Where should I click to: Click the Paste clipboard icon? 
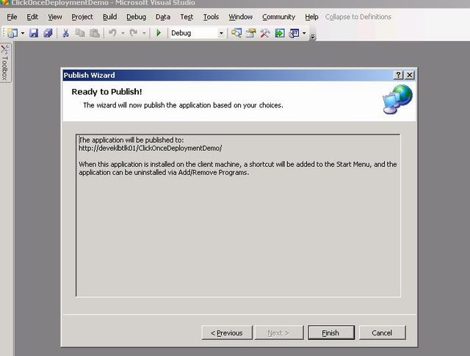[95, 33]
